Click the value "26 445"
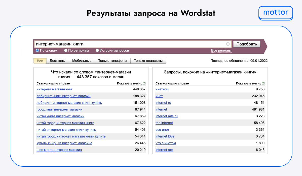This screenshot has height=176, width=302. 140,143
